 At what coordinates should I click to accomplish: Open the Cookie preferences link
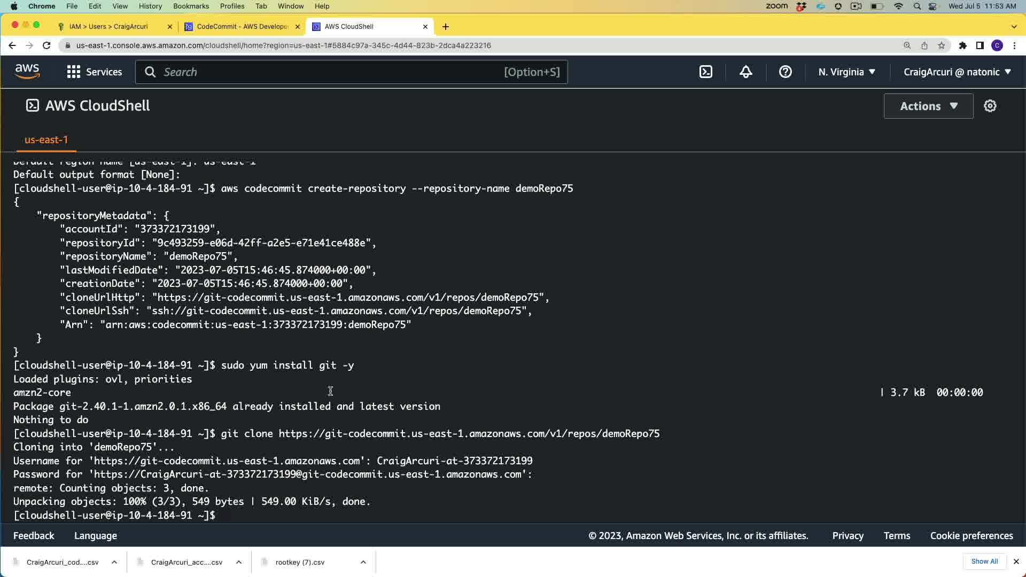click(x=971, y=535)
